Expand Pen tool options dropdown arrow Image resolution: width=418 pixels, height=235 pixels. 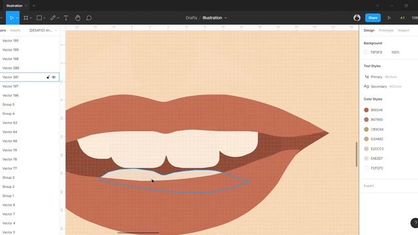tap(58, 18)
